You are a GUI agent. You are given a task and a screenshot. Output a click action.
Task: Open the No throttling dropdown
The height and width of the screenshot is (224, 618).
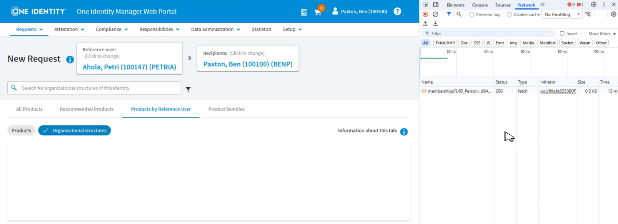[562, 15]
